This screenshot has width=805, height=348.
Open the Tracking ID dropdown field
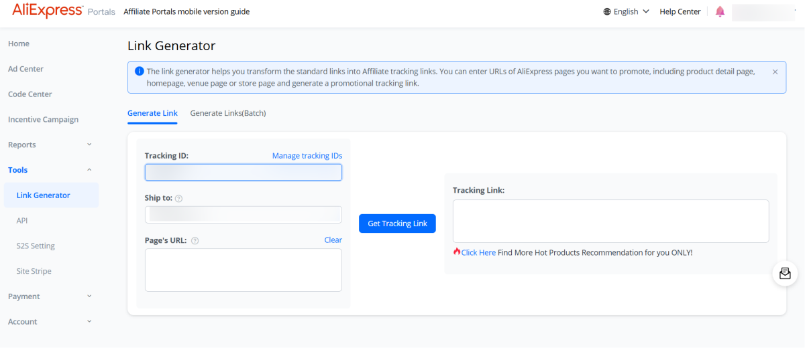[244, 173]
